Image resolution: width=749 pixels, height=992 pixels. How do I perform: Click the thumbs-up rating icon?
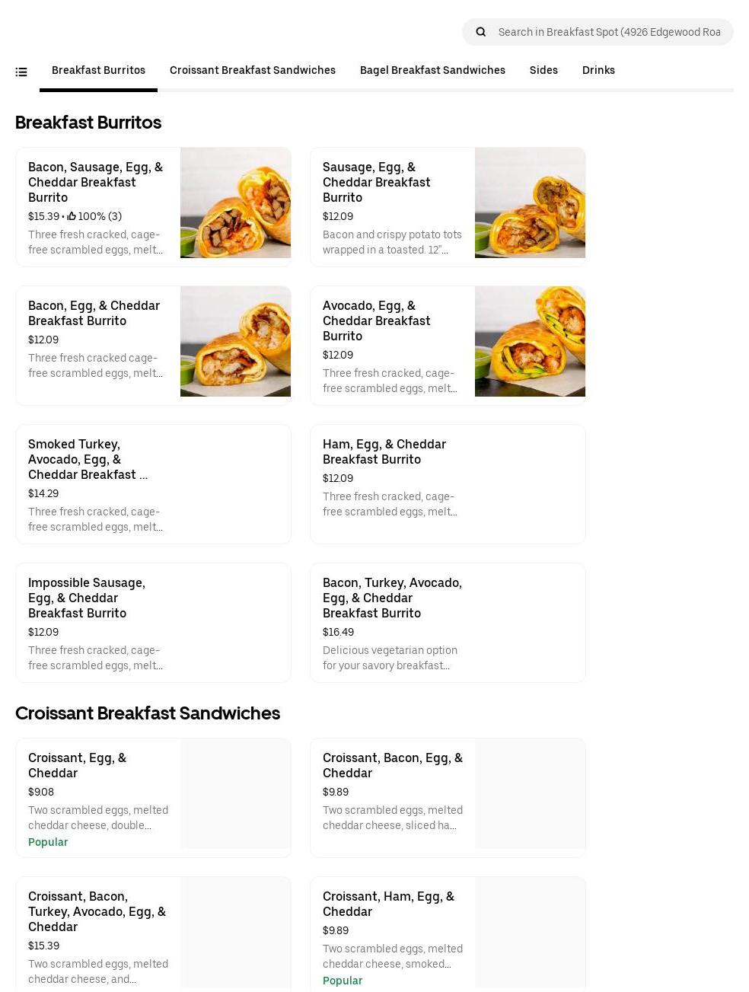72,216
